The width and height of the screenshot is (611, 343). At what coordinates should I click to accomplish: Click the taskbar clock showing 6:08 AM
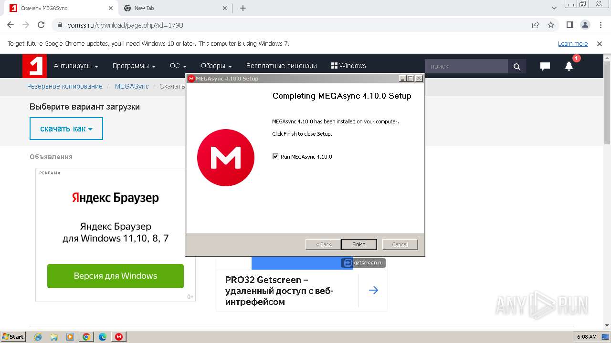coord(587,337)
